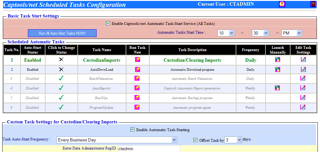Click Automatic Download program description
The image size is (320, 152).
tap(192, 69)
